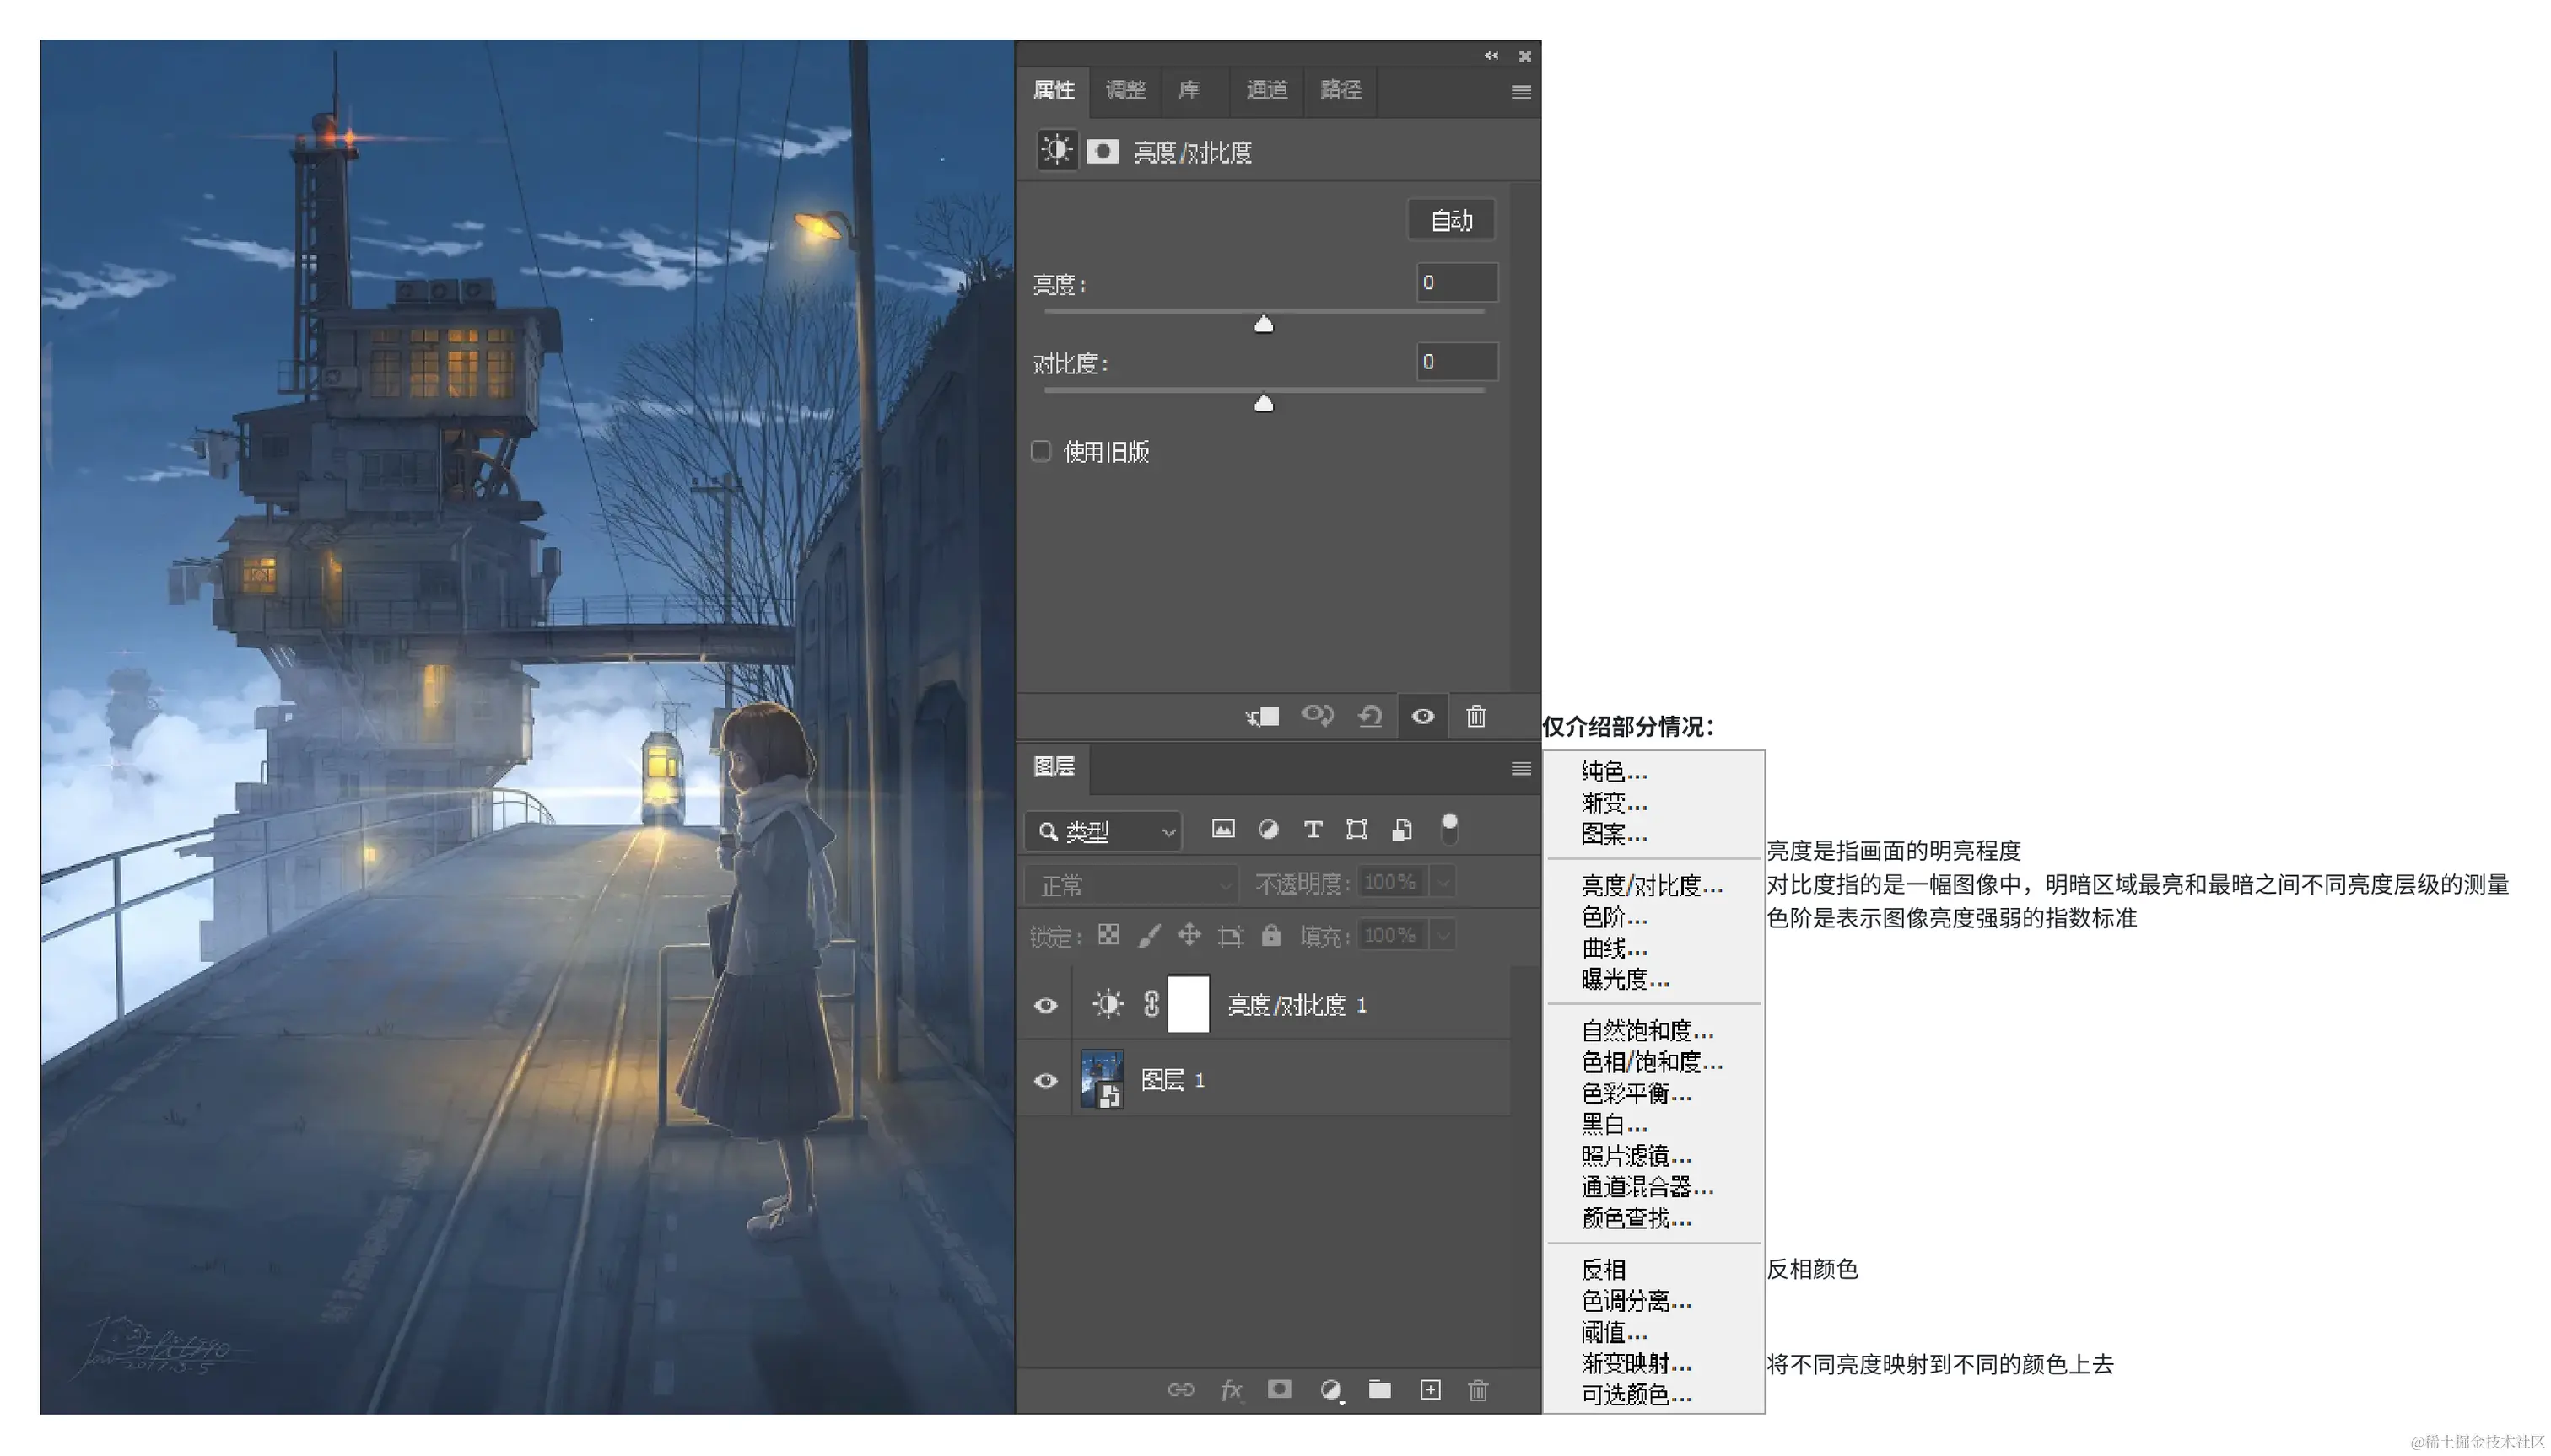Click the Delete layer trash icon
The width and height of the screenshot is (2551, 1456).
[x=1480, y=1390]
